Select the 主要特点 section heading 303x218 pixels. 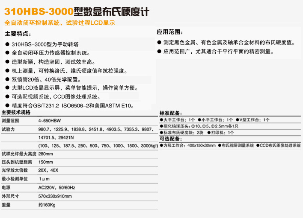click(18, 34)
